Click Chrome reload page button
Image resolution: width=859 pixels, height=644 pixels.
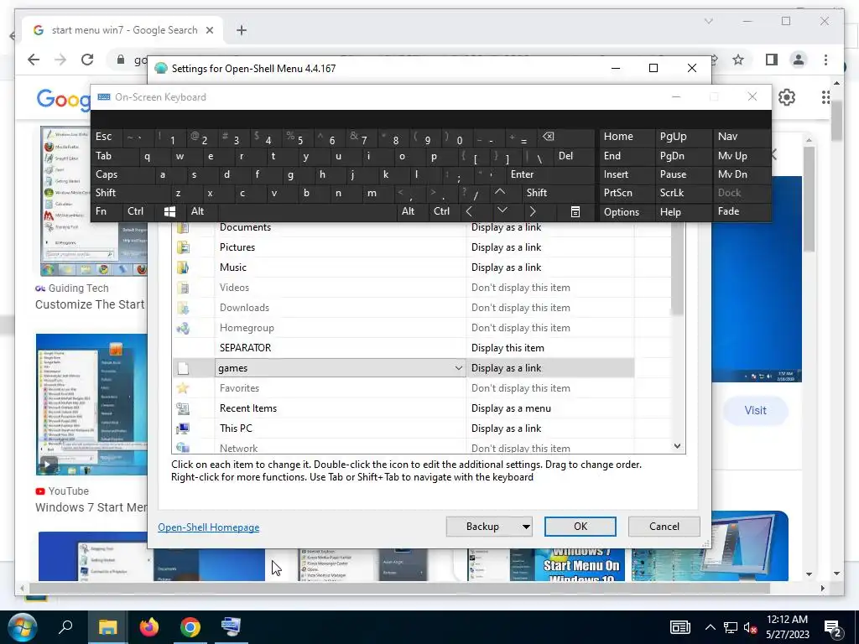[x=87, y=60]
